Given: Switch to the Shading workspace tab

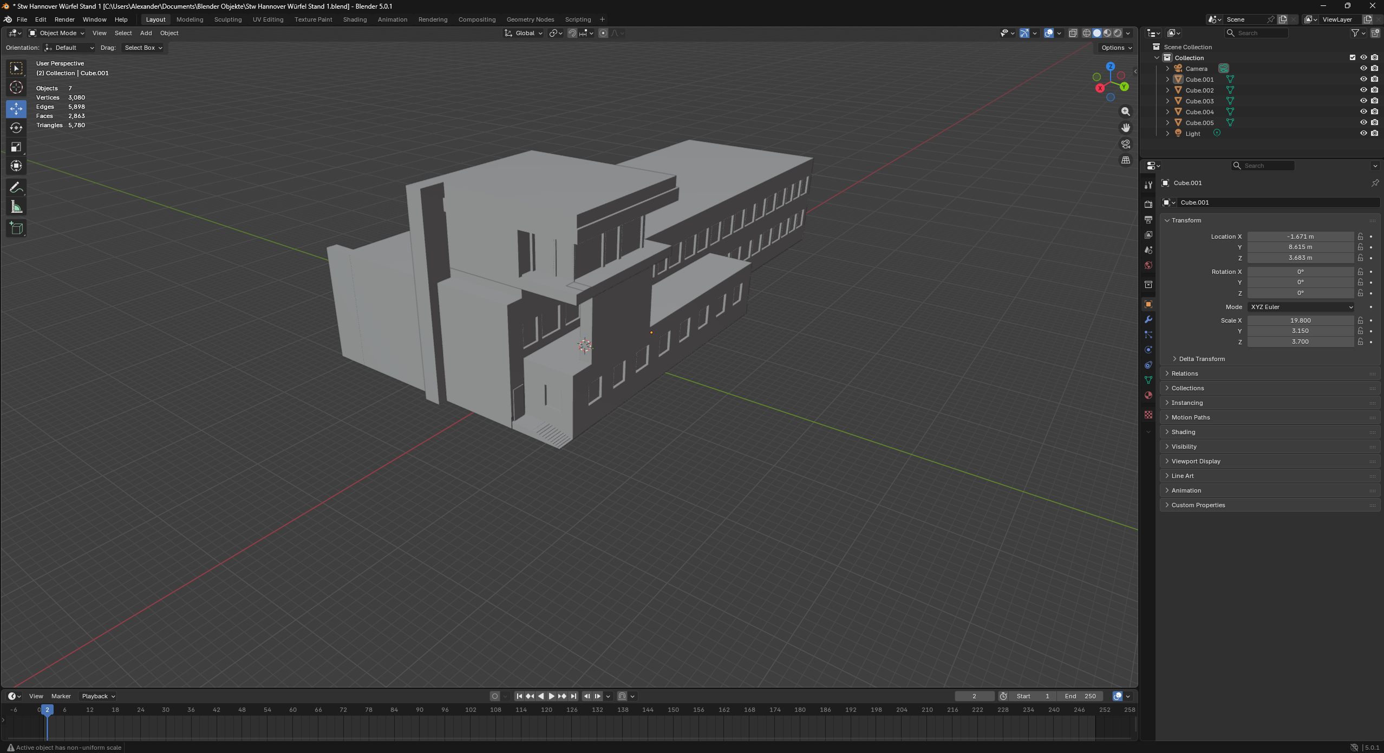Looking at the screenshot, I should pyautogui.click(x=355, y=19).
